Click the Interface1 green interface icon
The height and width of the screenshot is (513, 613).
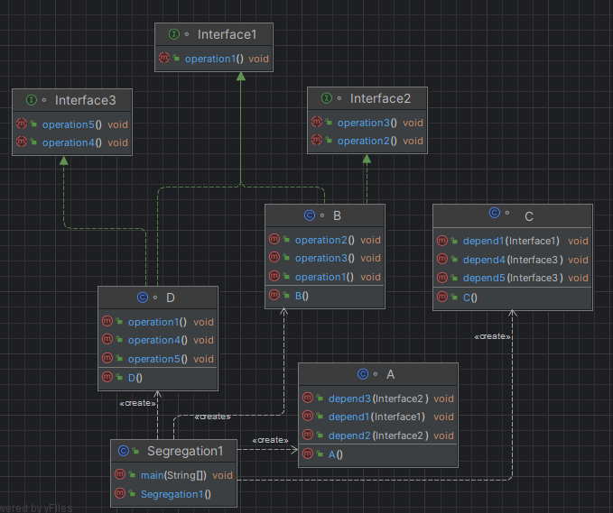(x=172, y=34)
